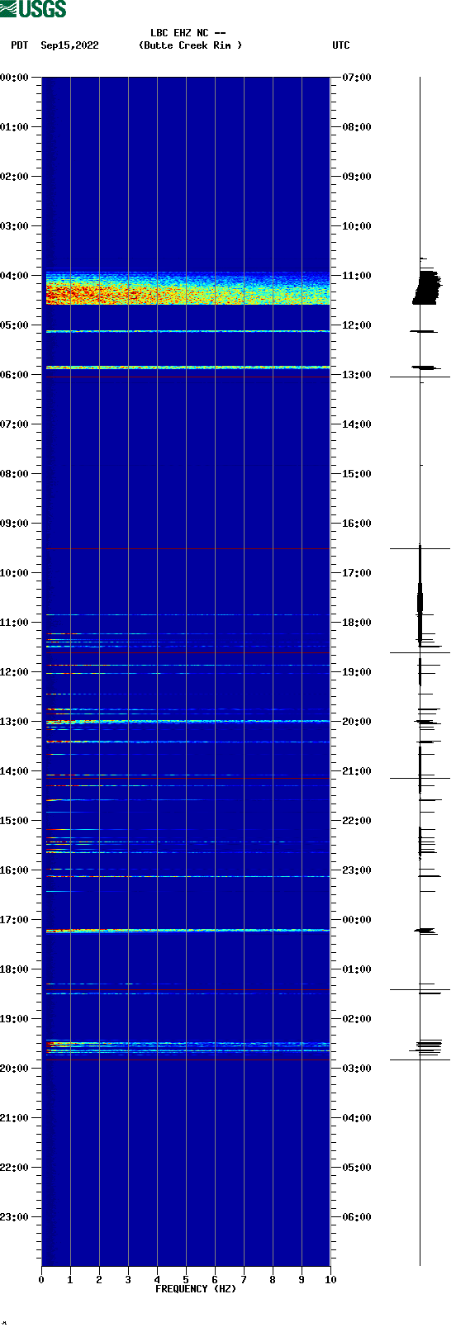456x1332 pixels.
Task: Click the seismogram waveform near 10:30 PDT
Action: (x=420, y=595)
